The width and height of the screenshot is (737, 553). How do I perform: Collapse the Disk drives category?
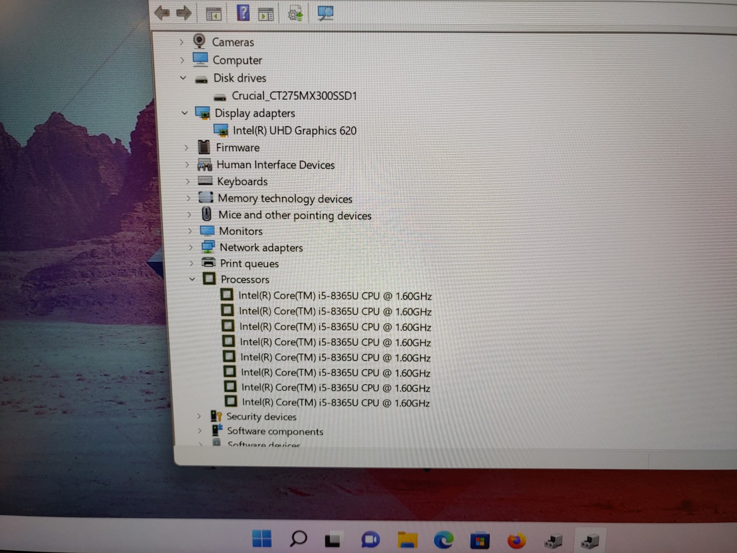(x=183, y=78)
